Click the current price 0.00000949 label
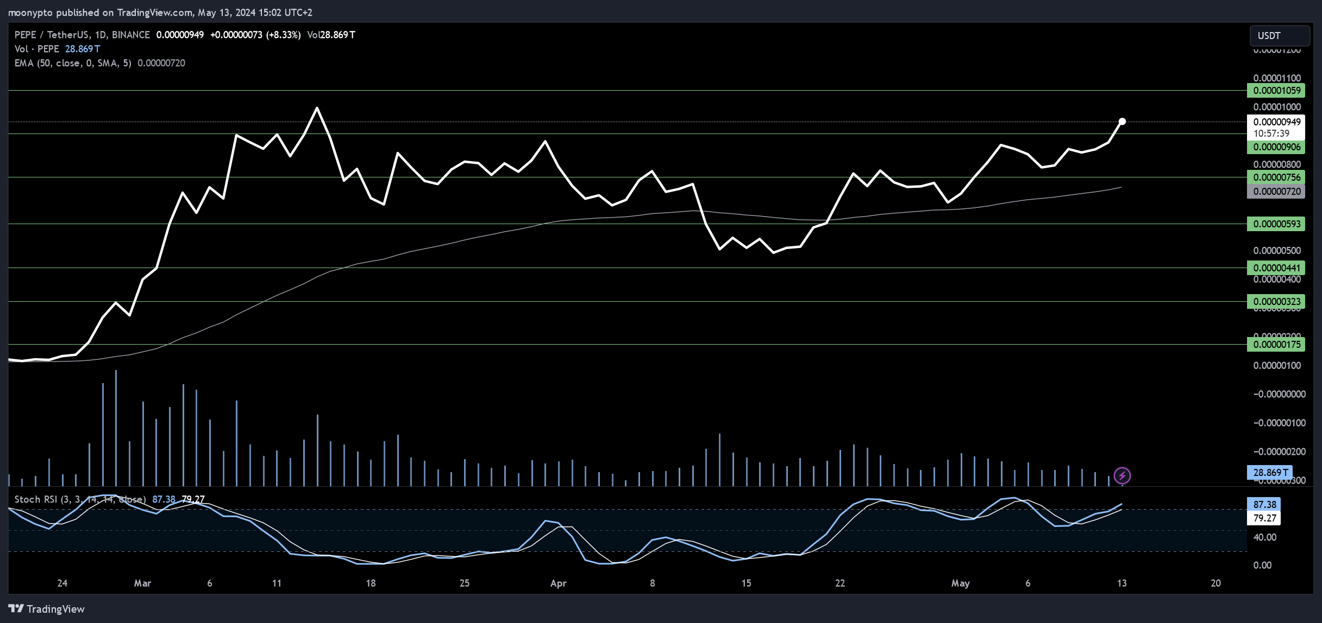The height and width of the screenshot is (623, 1322). [1276, 122]
